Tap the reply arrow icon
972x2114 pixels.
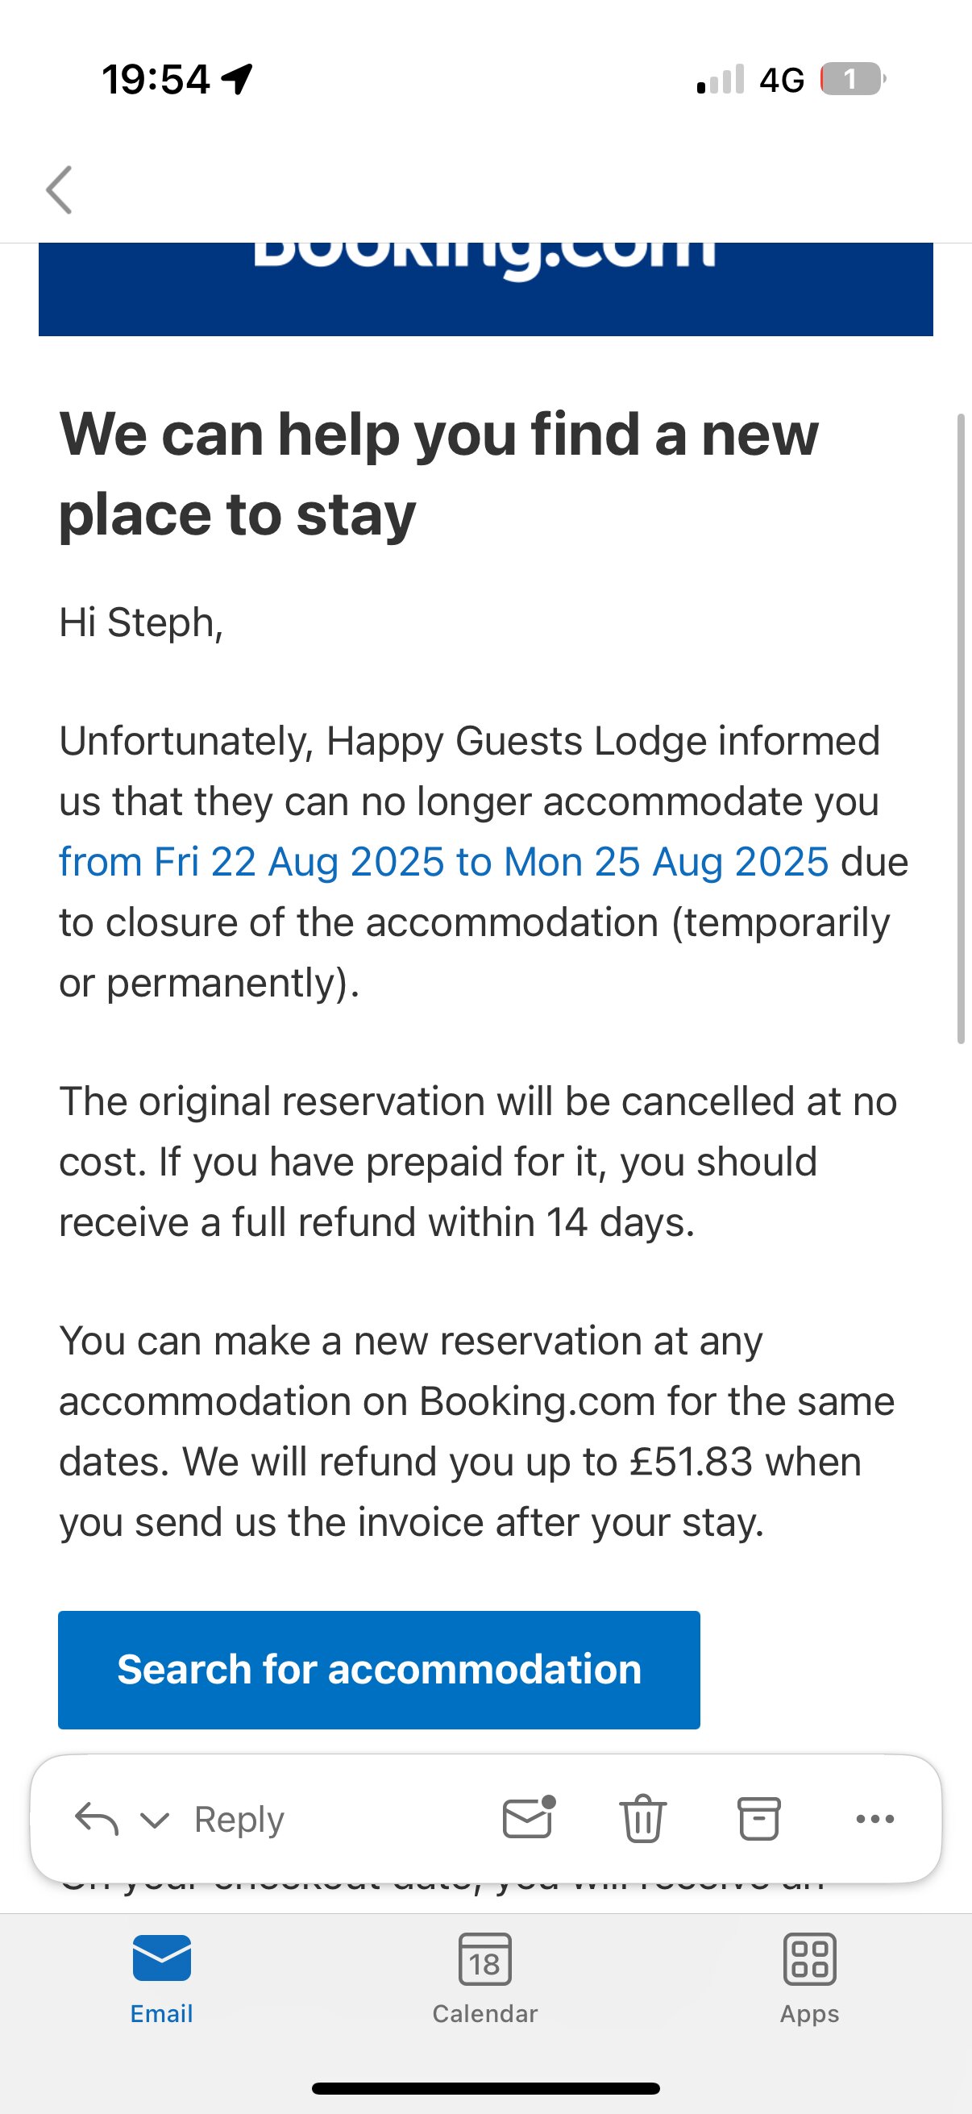point(96,1819)
